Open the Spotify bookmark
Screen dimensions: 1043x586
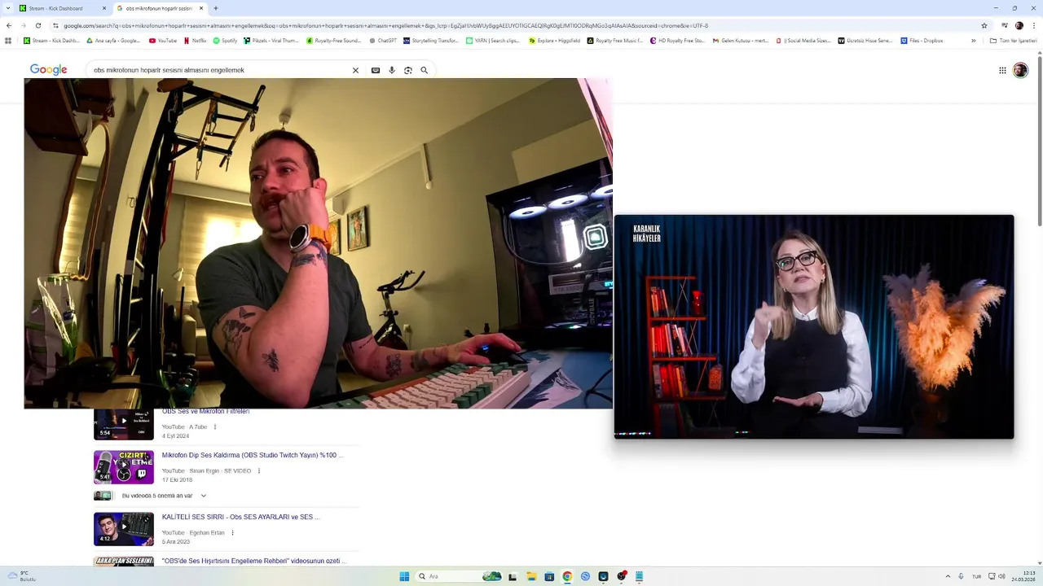(x=226, y=40)
